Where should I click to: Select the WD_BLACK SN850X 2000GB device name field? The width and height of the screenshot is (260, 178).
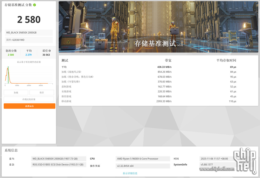pos(29,33)
